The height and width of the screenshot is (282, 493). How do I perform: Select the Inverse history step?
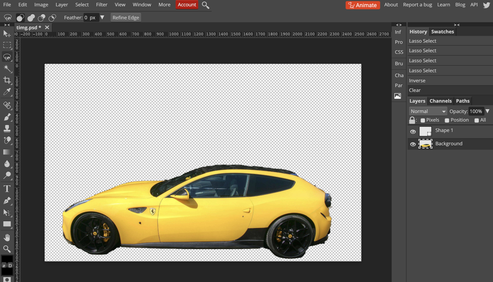(417, 81)
